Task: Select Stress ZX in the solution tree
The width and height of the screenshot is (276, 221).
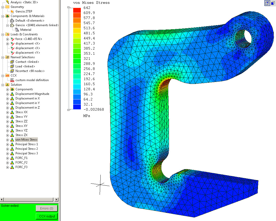Action: tap(21, 135)
